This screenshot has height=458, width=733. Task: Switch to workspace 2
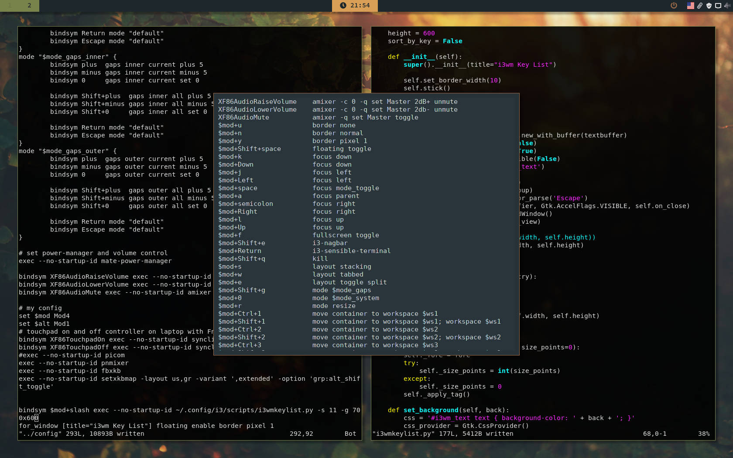pos(29,6)
